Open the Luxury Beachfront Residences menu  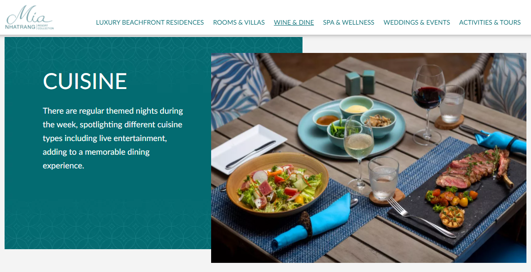tap(150, 22)
